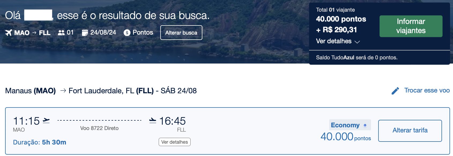Click the Pontos coin icon
This screenshot has width=453, height=156.
click(x=127, y=33)
